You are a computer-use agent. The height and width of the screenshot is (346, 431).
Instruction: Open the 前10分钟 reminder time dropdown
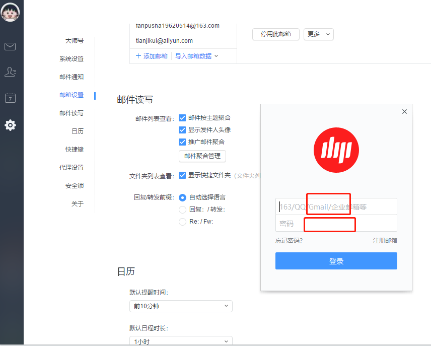[x=181, y=306]
